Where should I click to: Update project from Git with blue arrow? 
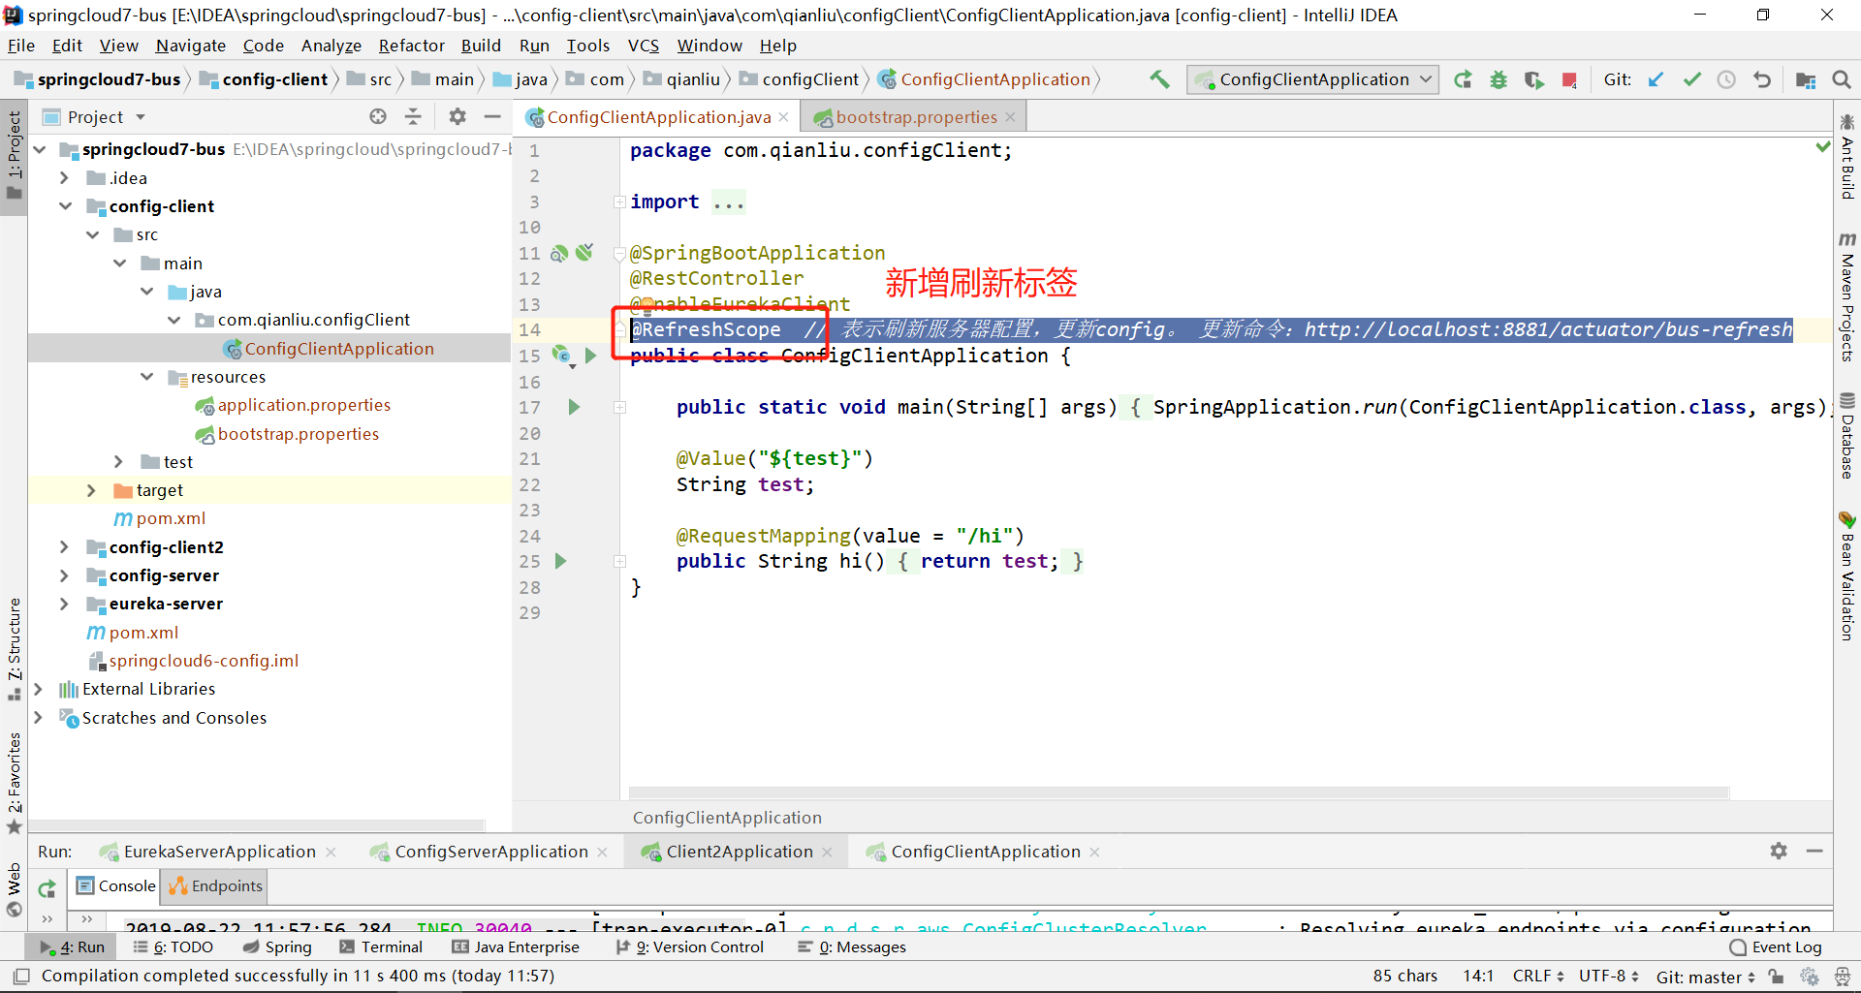[x=1656, y=79]
